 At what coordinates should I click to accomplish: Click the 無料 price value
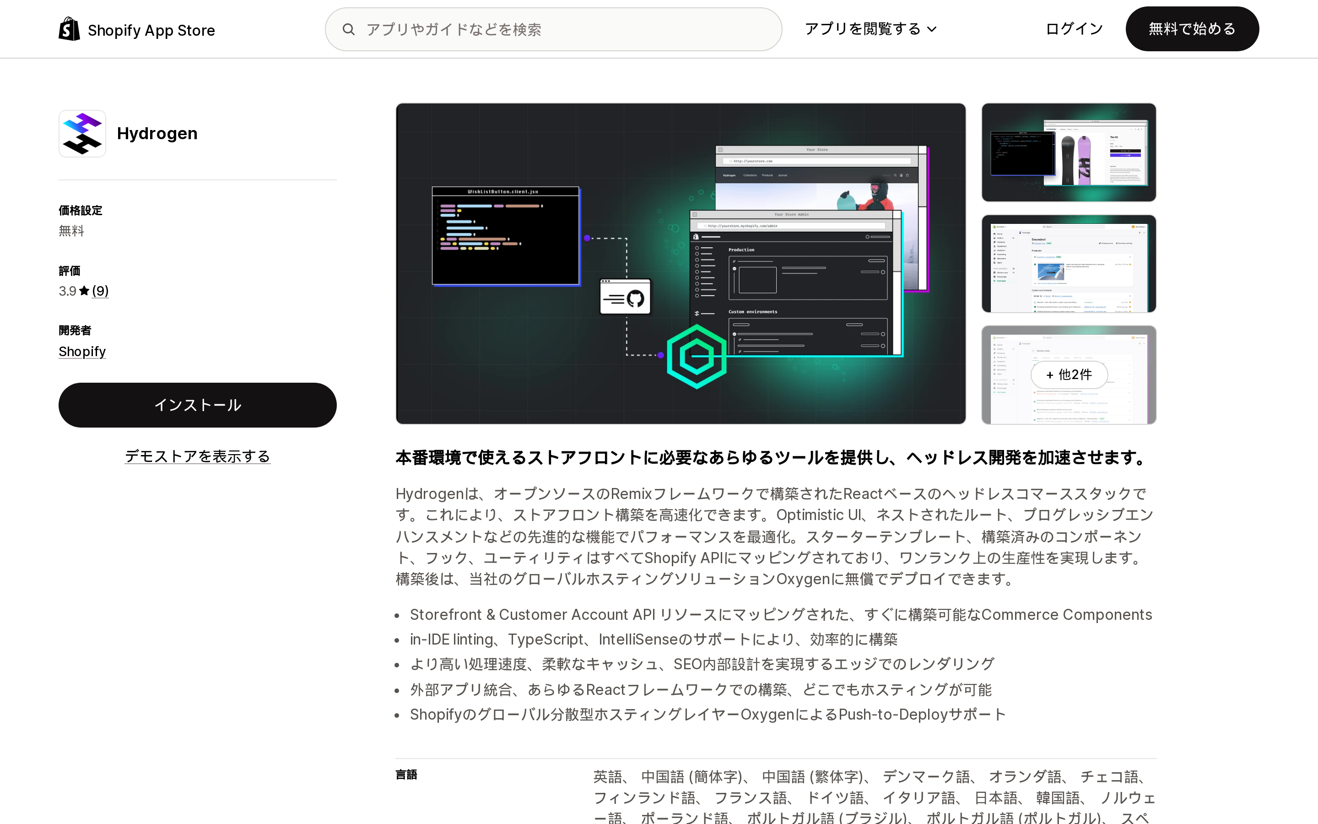pyautogui.click(x=71, y=231)
